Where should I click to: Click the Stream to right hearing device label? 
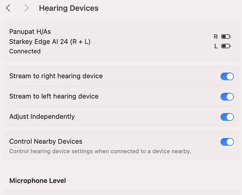[x=56, y=76]
